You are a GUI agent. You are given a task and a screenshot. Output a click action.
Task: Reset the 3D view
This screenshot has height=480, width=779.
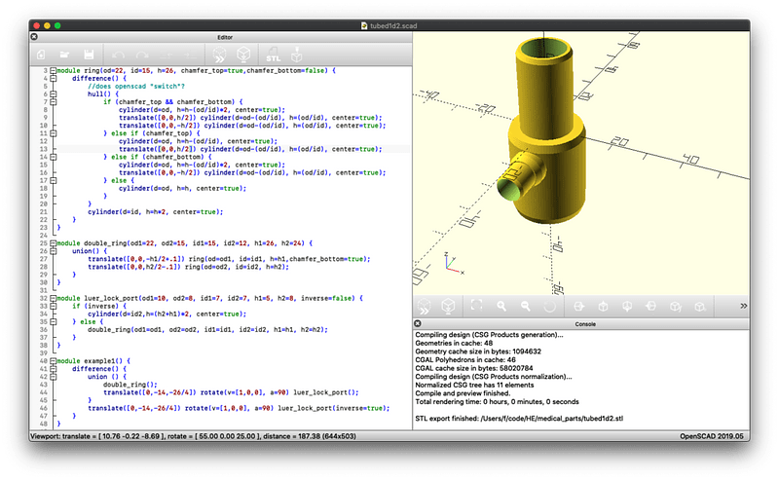pyautogui.click(x=549, y=306)
